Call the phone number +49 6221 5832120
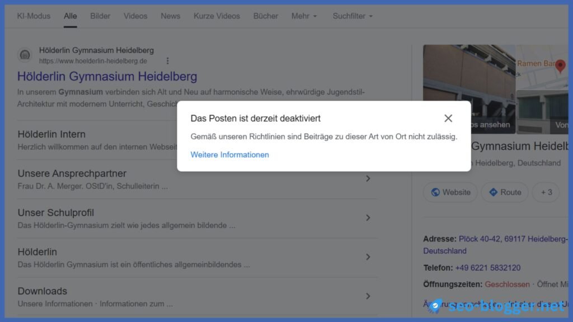This screenshot has width=573, height=322. tap(488, 268)
